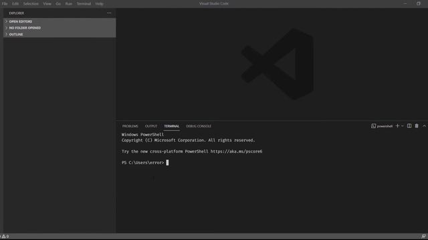Open the aka.ms/pscore6 link in terminal
Image resolution: width=428 pixels, height=240 pixels.
(x=236, y=151)
